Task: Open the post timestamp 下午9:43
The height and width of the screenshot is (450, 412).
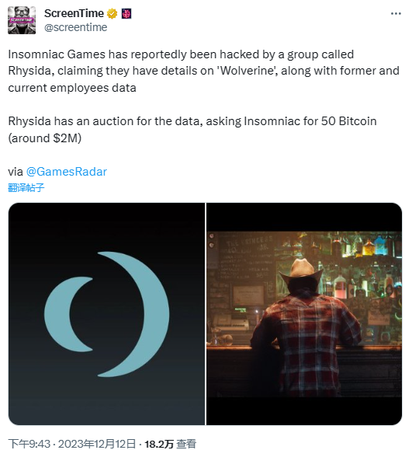Action: [29, 444]
